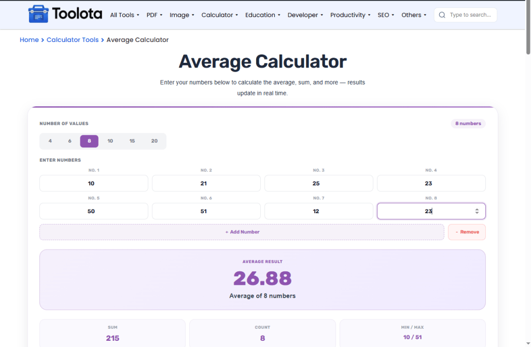
Task: Expand the Productivity menu
Action: [350, 15]
